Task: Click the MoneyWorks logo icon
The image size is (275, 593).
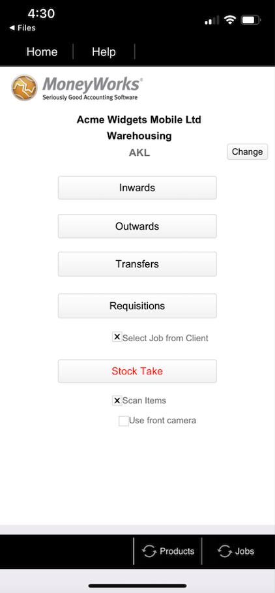Action: tap(25, 87)
